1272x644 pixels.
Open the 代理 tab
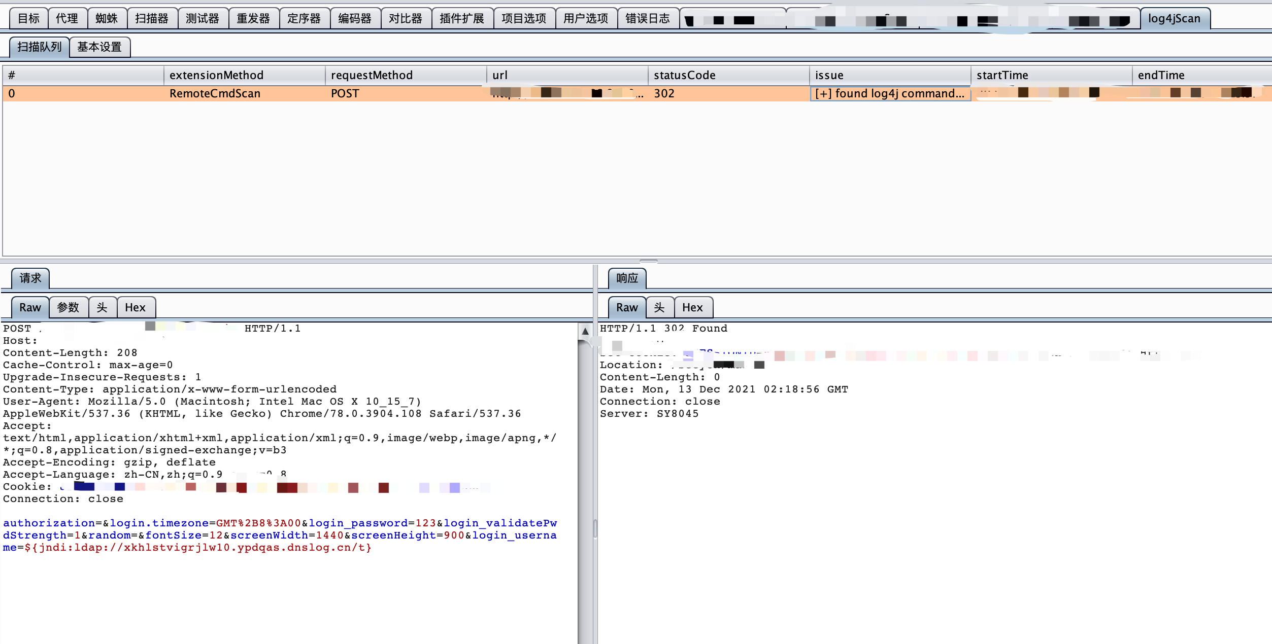tap(67, 19)
